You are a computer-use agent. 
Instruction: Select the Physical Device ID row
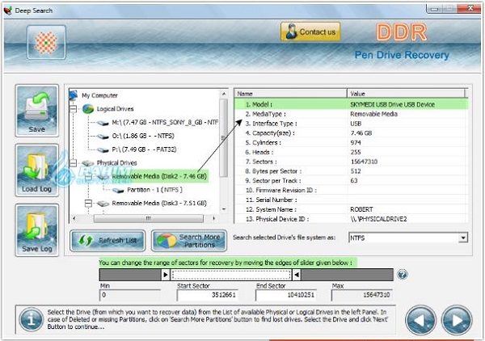pyautogui.click(x=352, y=219)
